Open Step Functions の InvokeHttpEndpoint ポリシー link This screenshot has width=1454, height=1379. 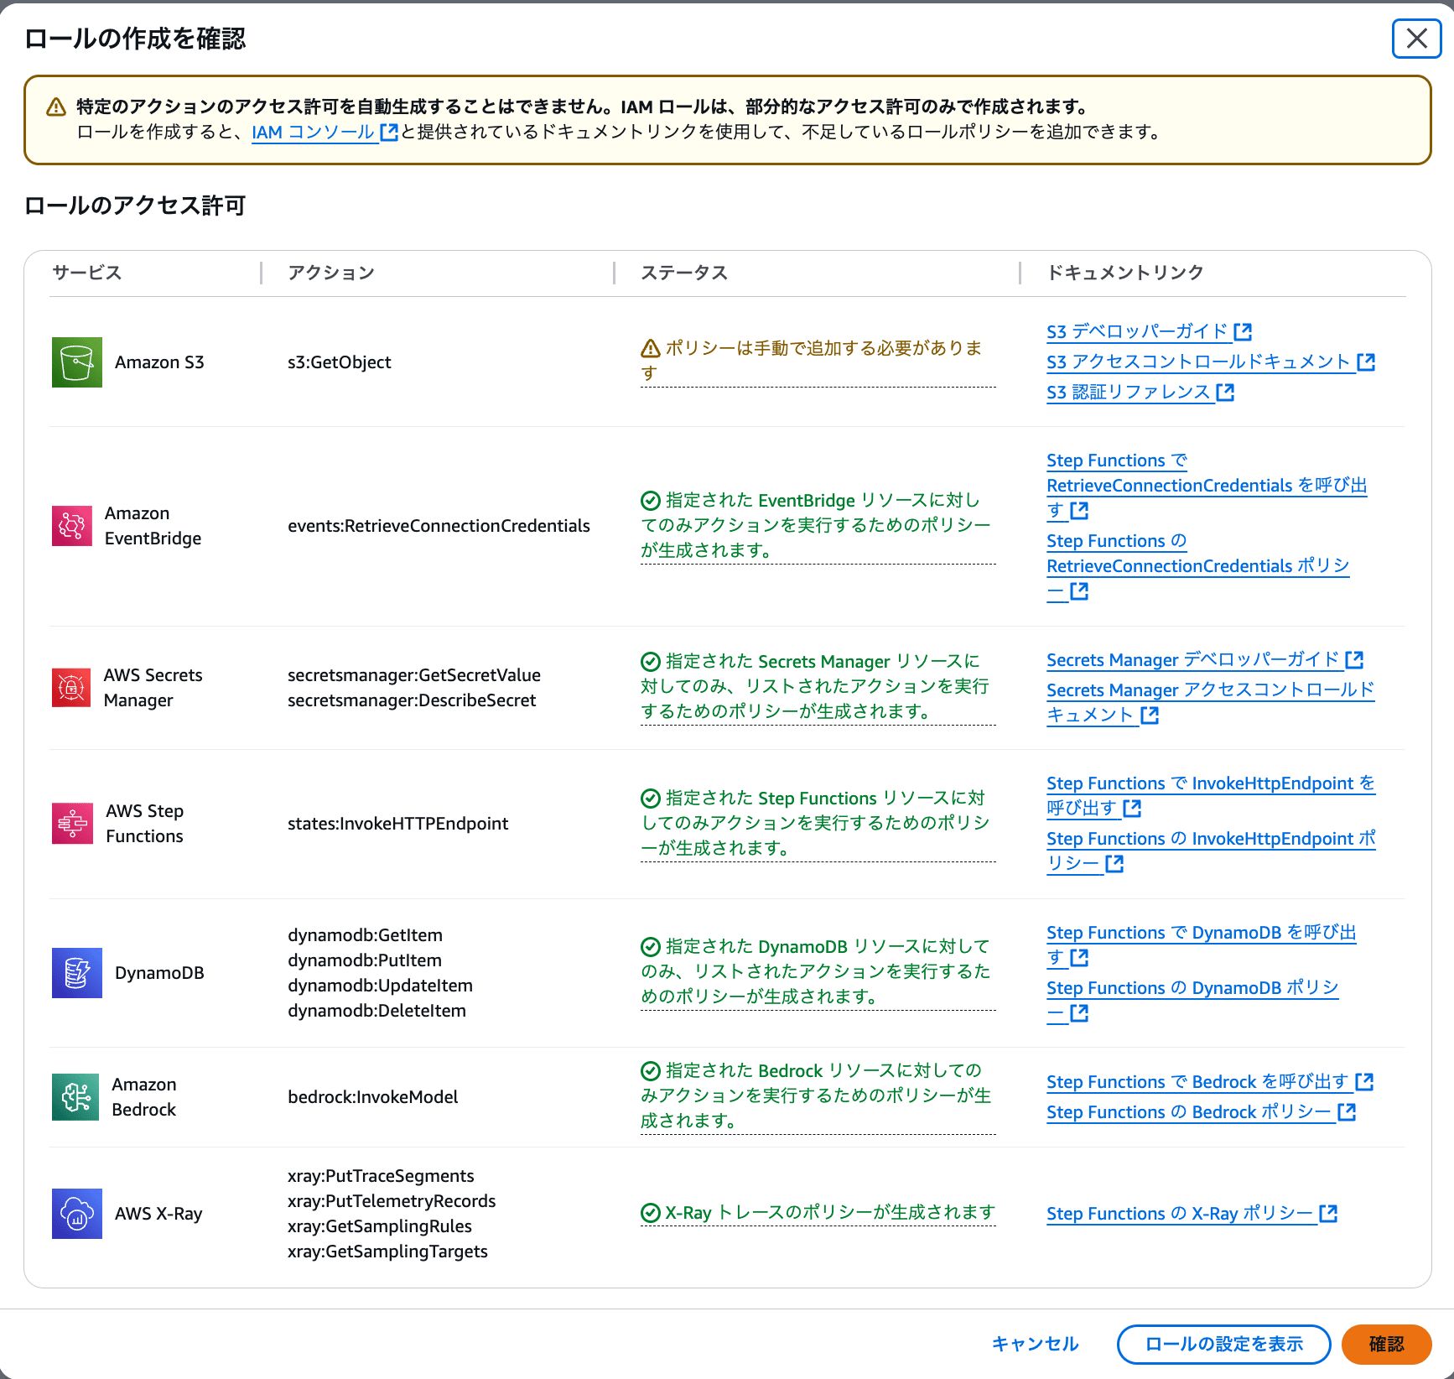tap(1211, 851)
